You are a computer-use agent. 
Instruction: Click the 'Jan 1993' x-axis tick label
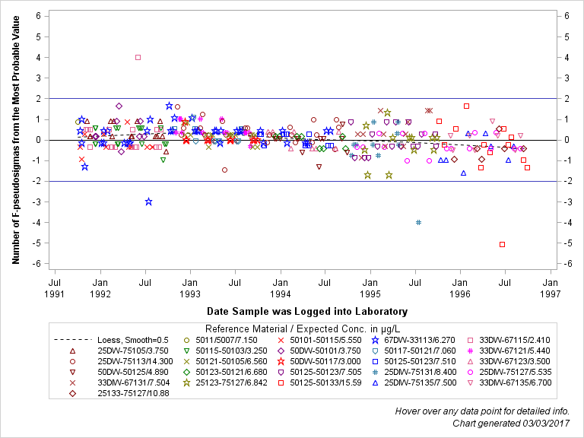190,289
